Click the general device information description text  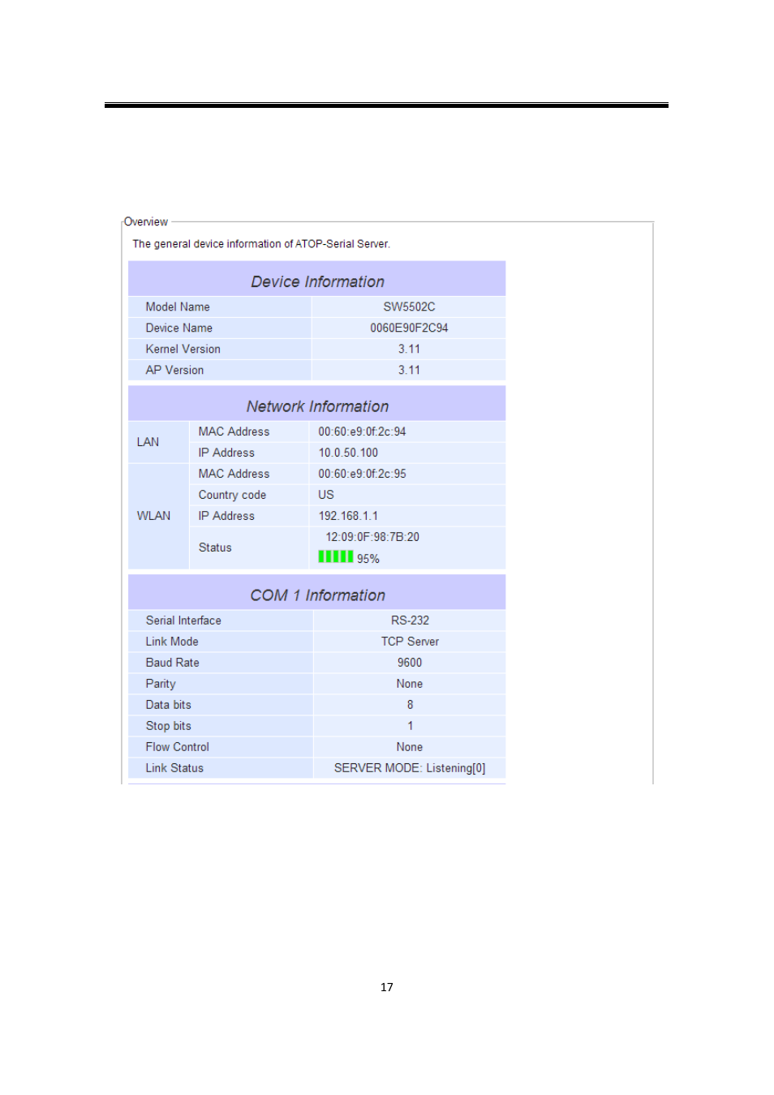[x=261, y=243]
